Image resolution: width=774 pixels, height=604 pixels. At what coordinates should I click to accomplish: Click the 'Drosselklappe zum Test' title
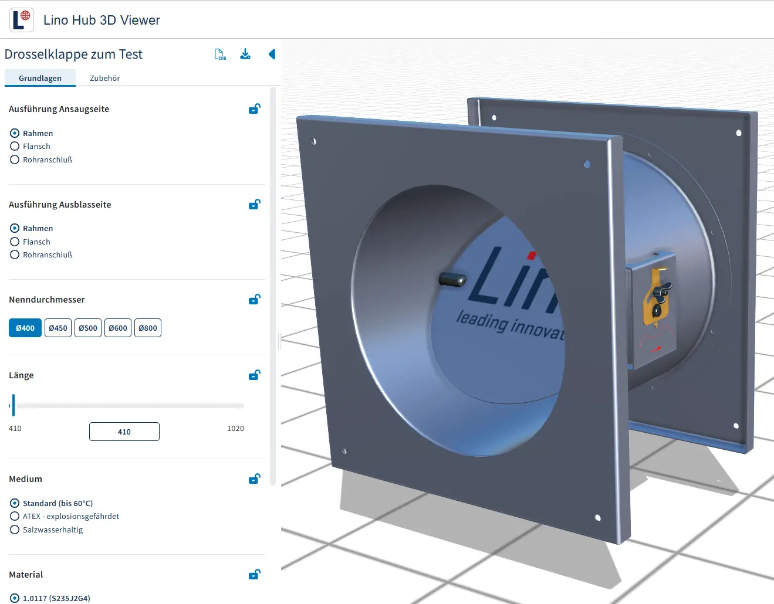[x=73, y=55]
